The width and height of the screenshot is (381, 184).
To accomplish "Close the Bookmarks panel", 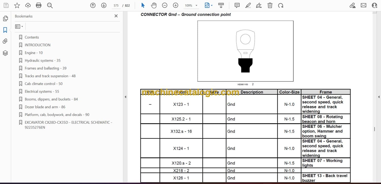I will pos(116,16).
